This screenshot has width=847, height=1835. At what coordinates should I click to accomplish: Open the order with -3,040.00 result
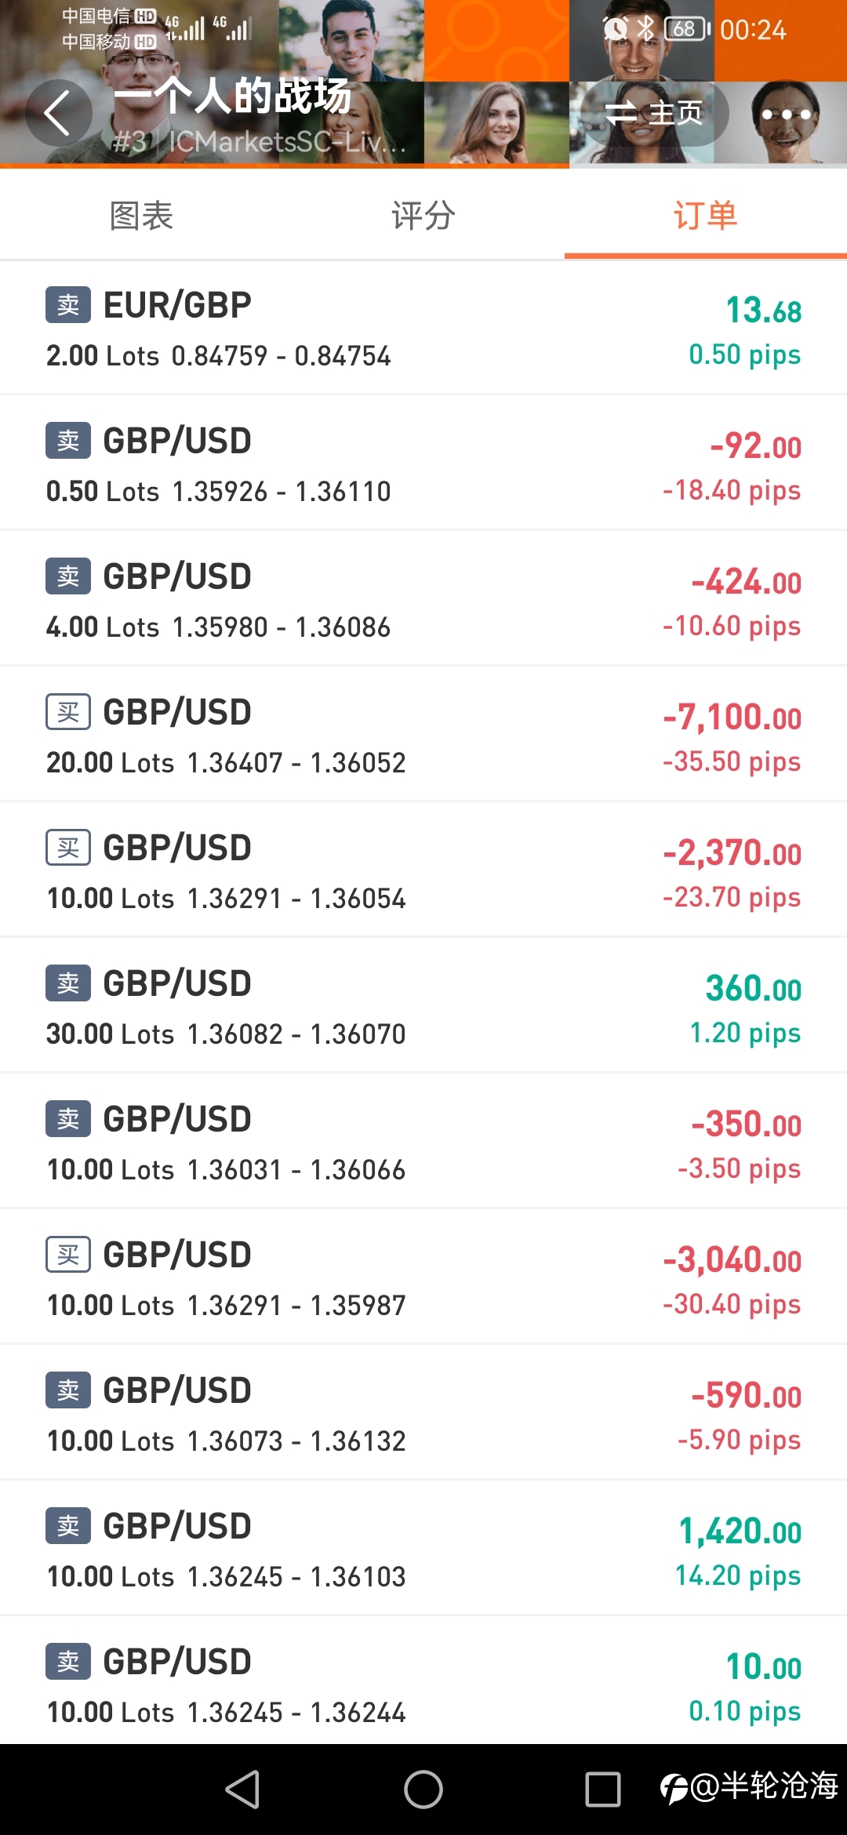(423, 1277)
